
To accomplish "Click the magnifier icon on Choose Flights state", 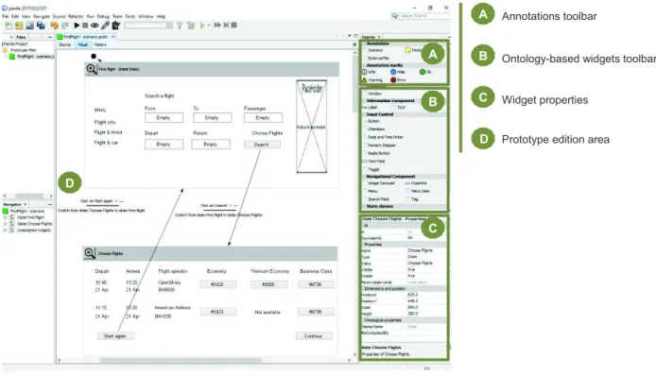I will (x=90, y=253).
